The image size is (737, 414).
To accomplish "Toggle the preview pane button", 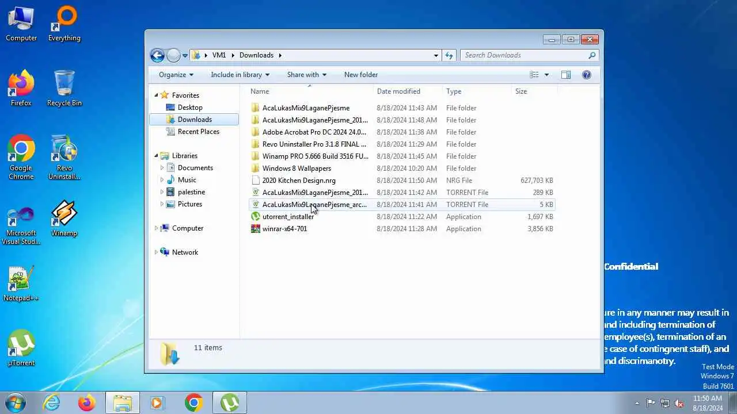I will tap(566, 75).
